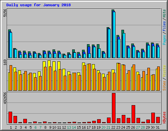This screenshot has height=131, width=168.
Task: Click green day 13 label
Action: pos(69,127)
